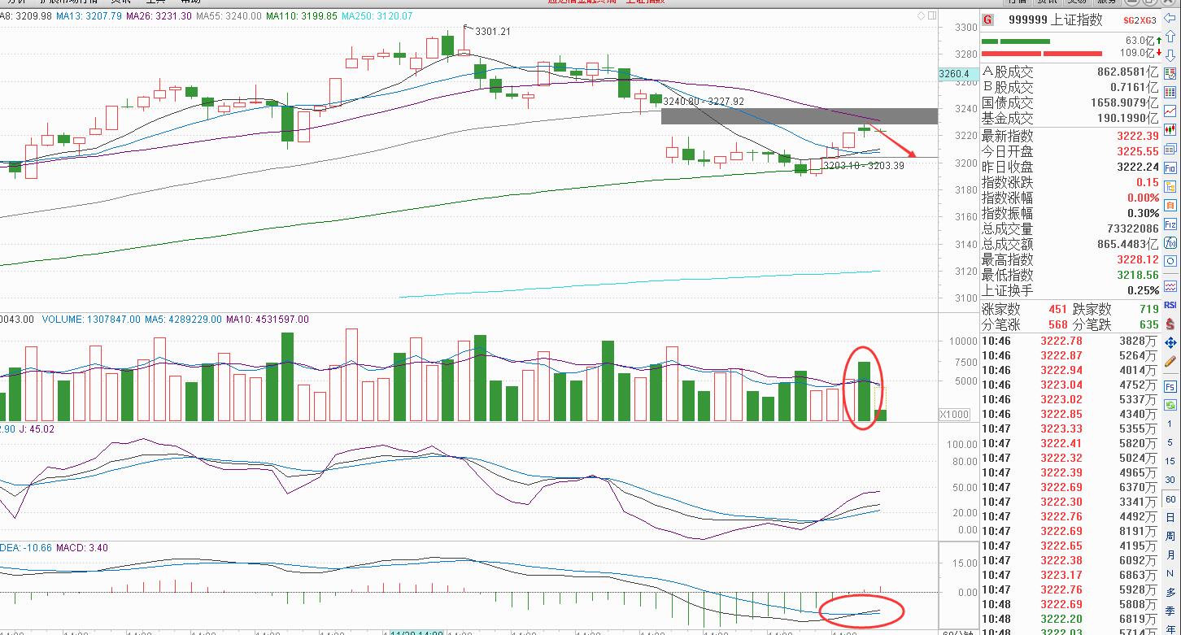1181x635 pixels.
Task: Select the candlestick K-line chart icon
Action: pyautogui.click(x=1170, y=128)
